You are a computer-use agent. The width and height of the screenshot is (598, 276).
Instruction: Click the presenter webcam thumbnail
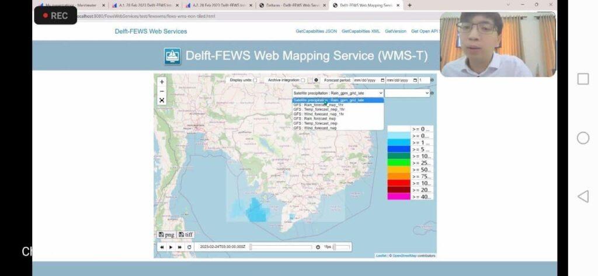tap(498, 44)
